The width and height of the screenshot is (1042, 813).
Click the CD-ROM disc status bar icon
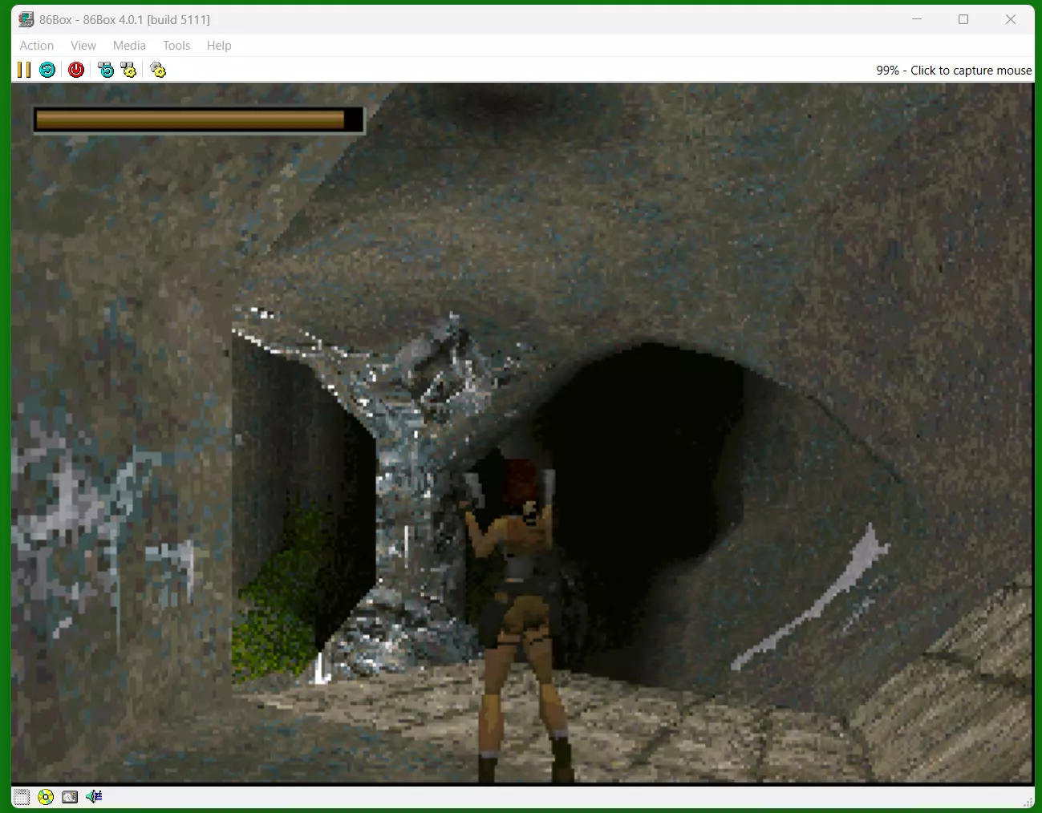tap(46, 797)
